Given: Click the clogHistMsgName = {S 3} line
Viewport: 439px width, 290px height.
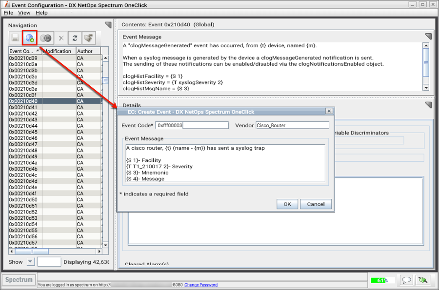Looking at the screenshot, I should click(156, 88).
